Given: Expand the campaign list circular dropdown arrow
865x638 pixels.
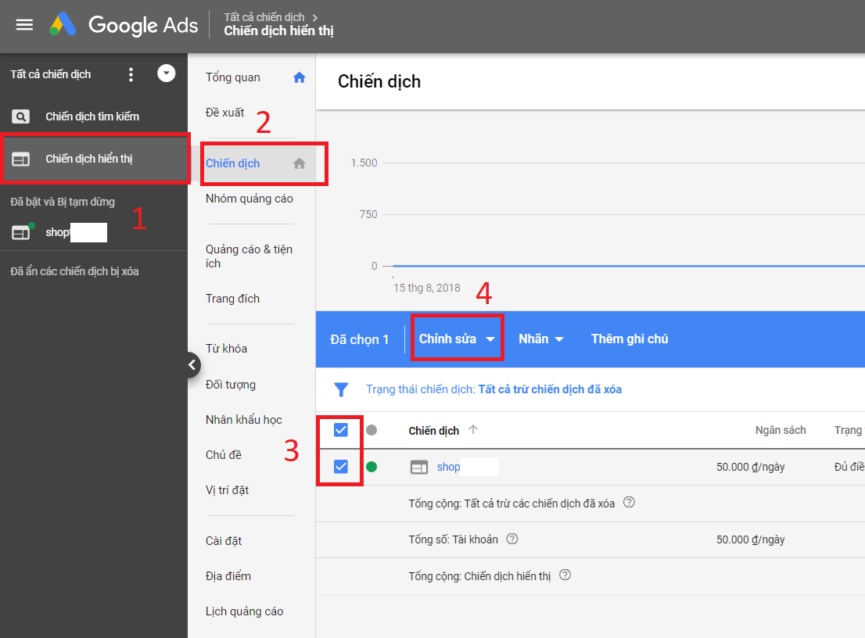Looking at the screenshot, I should tap(166, 73).
